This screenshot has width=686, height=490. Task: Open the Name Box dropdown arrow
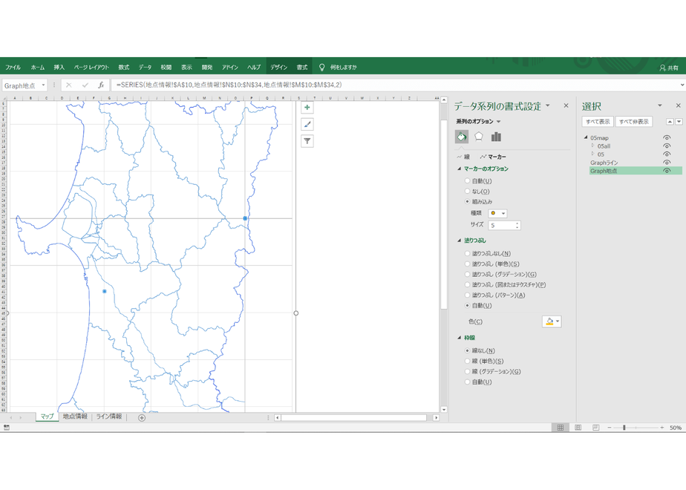43,85
